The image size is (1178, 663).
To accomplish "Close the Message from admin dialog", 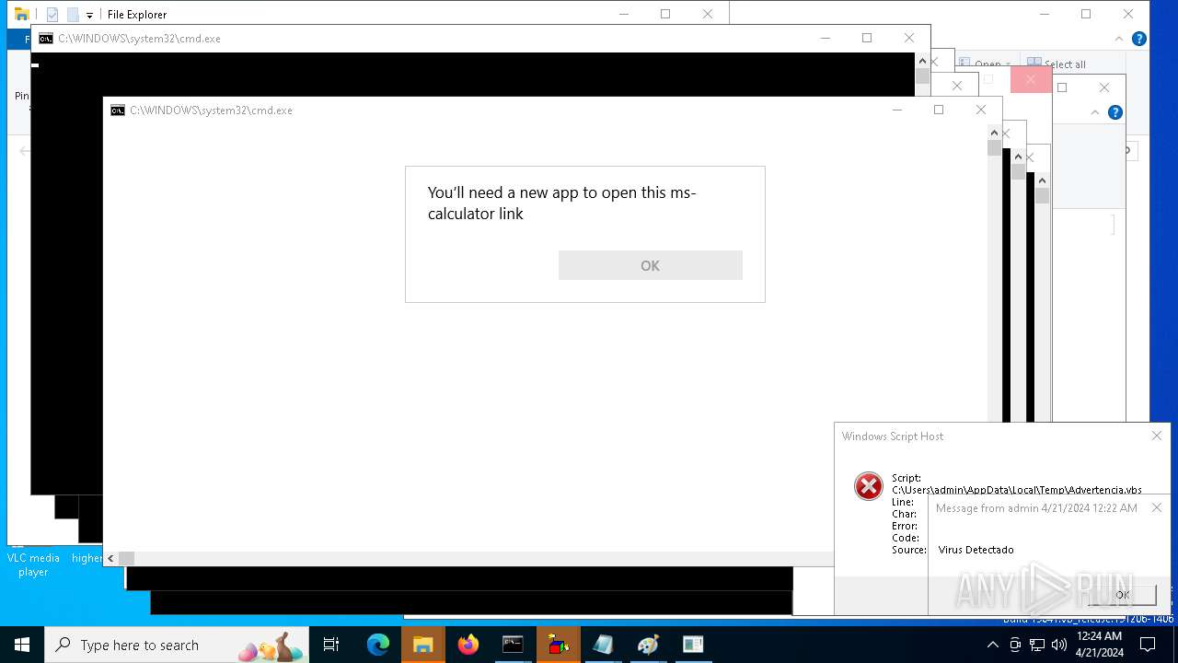I will click(1157, 507).
